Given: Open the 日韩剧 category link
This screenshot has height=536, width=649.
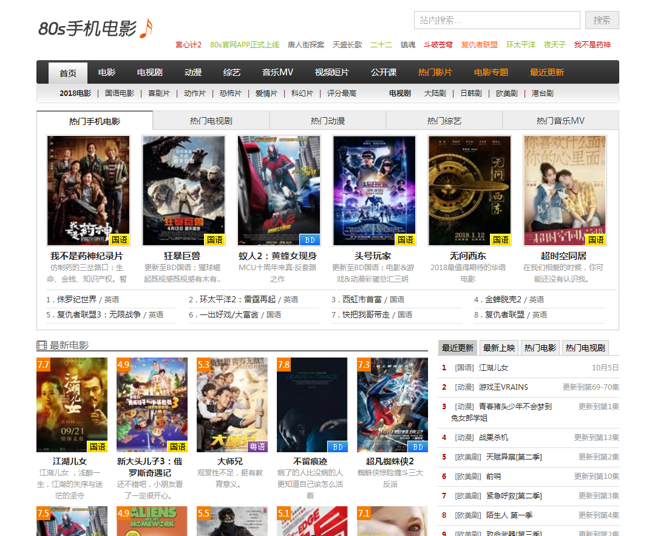Looking at the screenshot, I should 471,93.
